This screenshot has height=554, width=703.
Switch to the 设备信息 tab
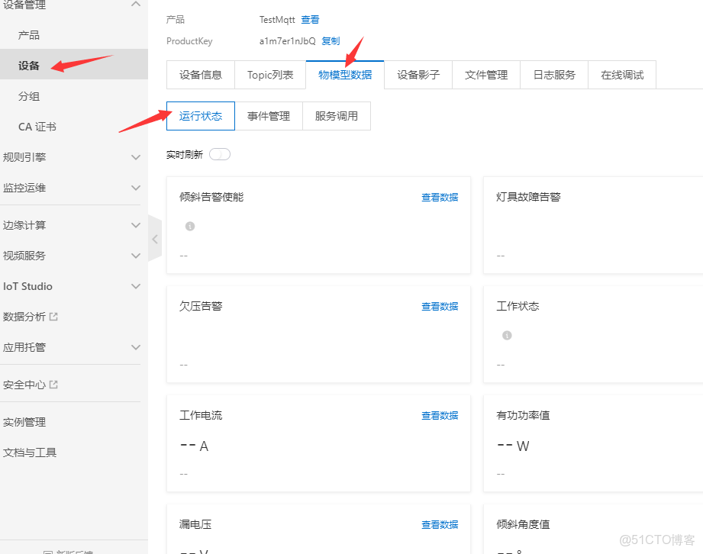point(201,75)
